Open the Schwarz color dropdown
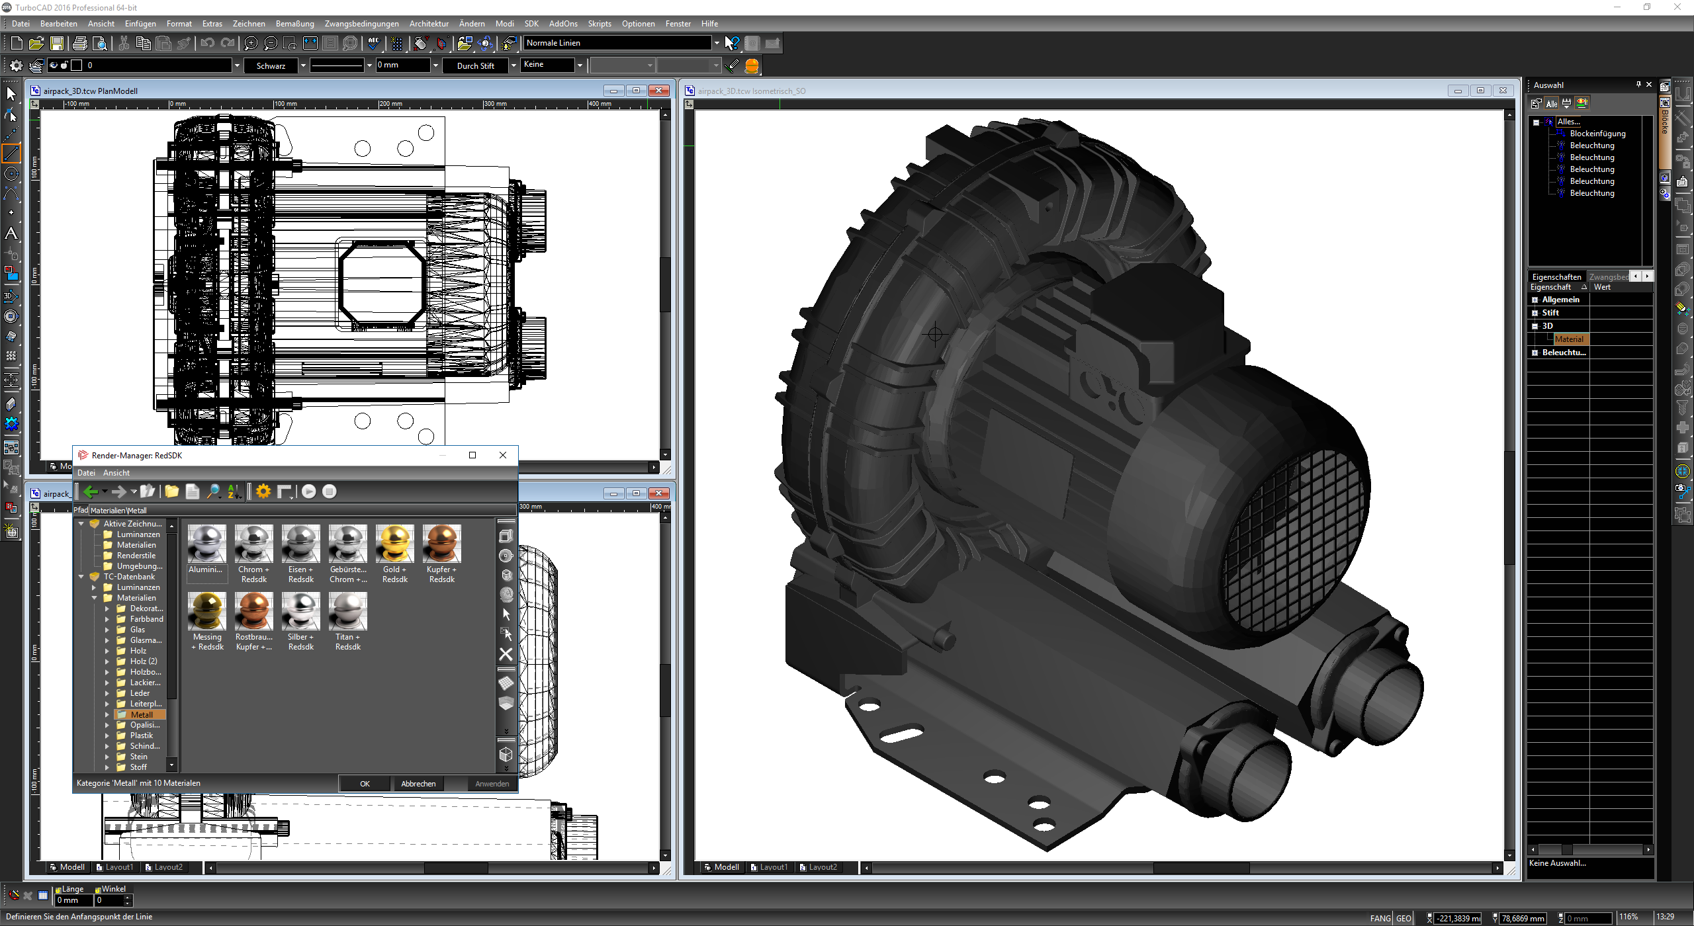The width and height of the screenshot is (1694, 926). pyautogui.click(x=303, y=65)
